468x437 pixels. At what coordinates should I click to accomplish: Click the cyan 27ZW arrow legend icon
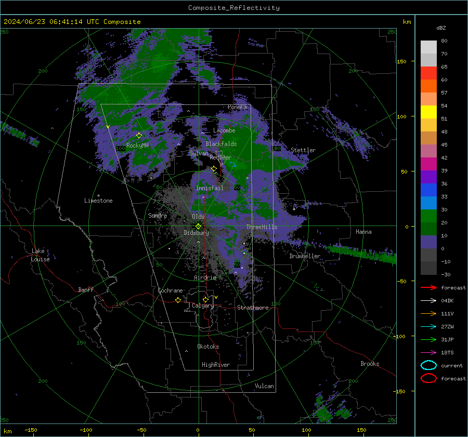click(428, 326)
